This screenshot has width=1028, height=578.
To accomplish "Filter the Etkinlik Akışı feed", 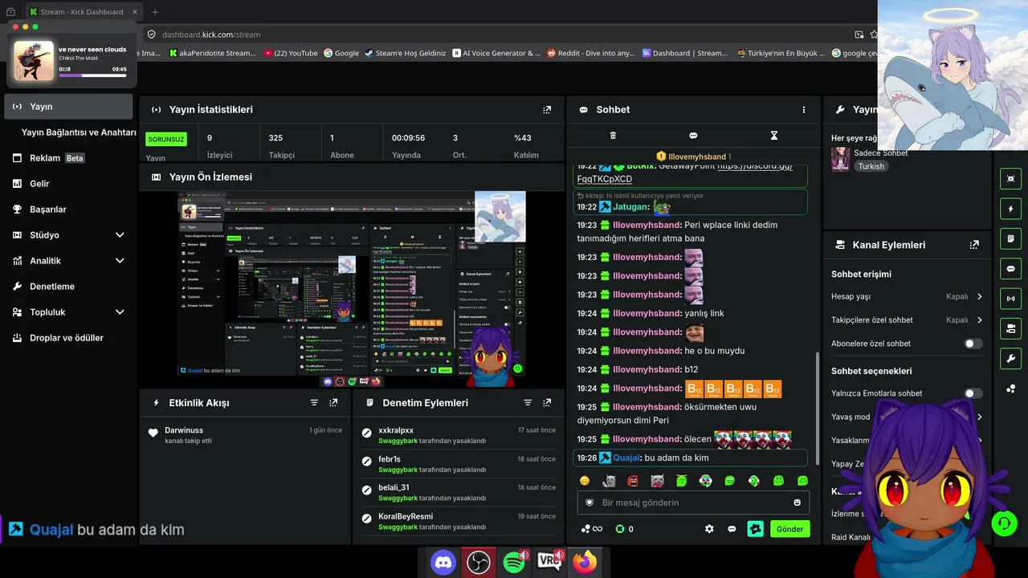I will (314, 403).
